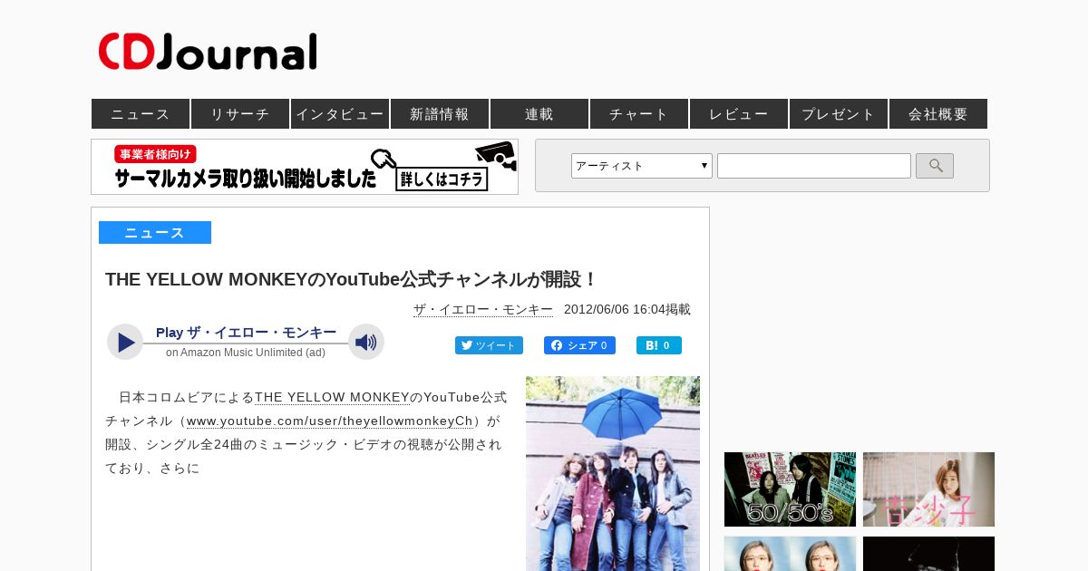Click the blue ニュース section label
This screenshot has height=571, width=1088.
tap(155, 233)
